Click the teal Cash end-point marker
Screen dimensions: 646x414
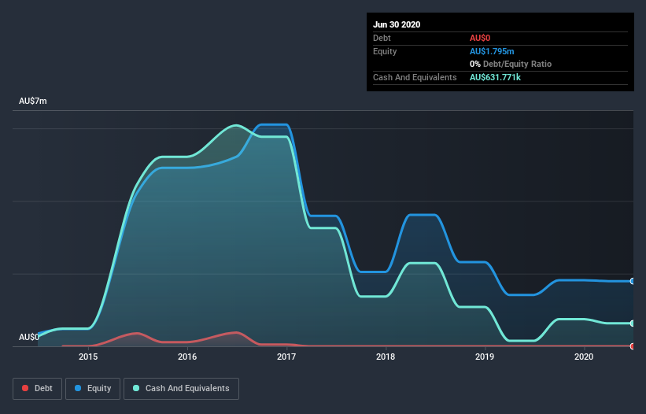pyautogui.click(x=633, y=323)
